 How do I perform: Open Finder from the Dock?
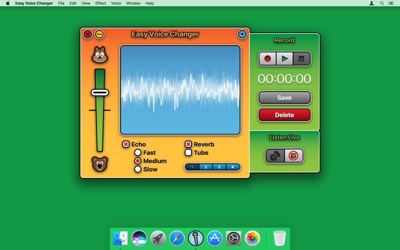[x=120, y=238]
